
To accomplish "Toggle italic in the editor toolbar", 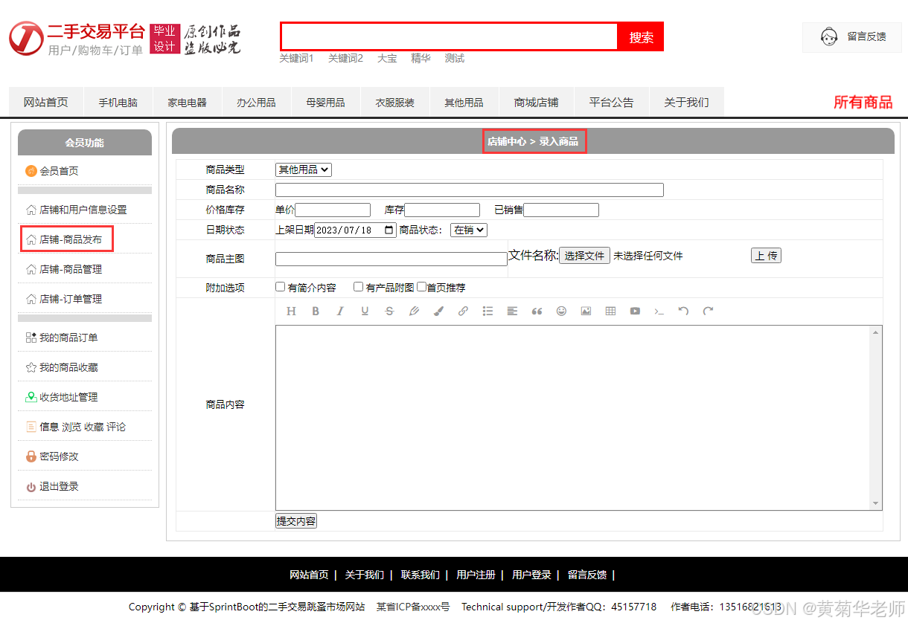I will click(x=340, y=311).
